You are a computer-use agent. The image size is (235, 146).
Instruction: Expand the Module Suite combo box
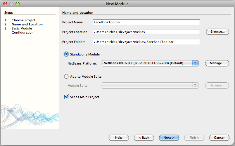(x=150, y=85)
